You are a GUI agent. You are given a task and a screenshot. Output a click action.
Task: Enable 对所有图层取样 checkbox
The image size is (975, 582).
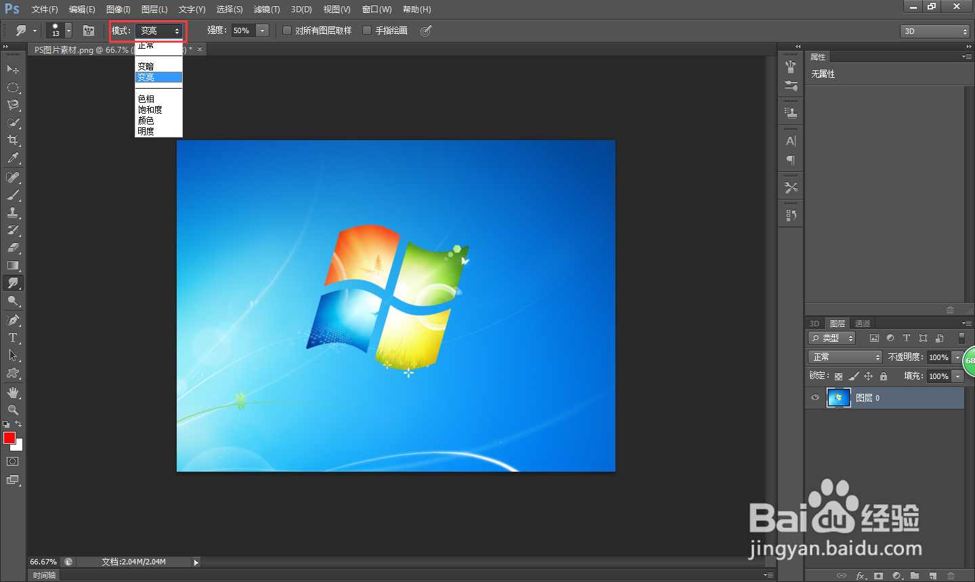pos(287,30)
